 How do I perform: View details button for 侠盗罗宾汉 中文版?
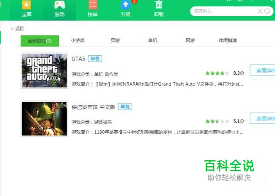[x=262, y=118]
